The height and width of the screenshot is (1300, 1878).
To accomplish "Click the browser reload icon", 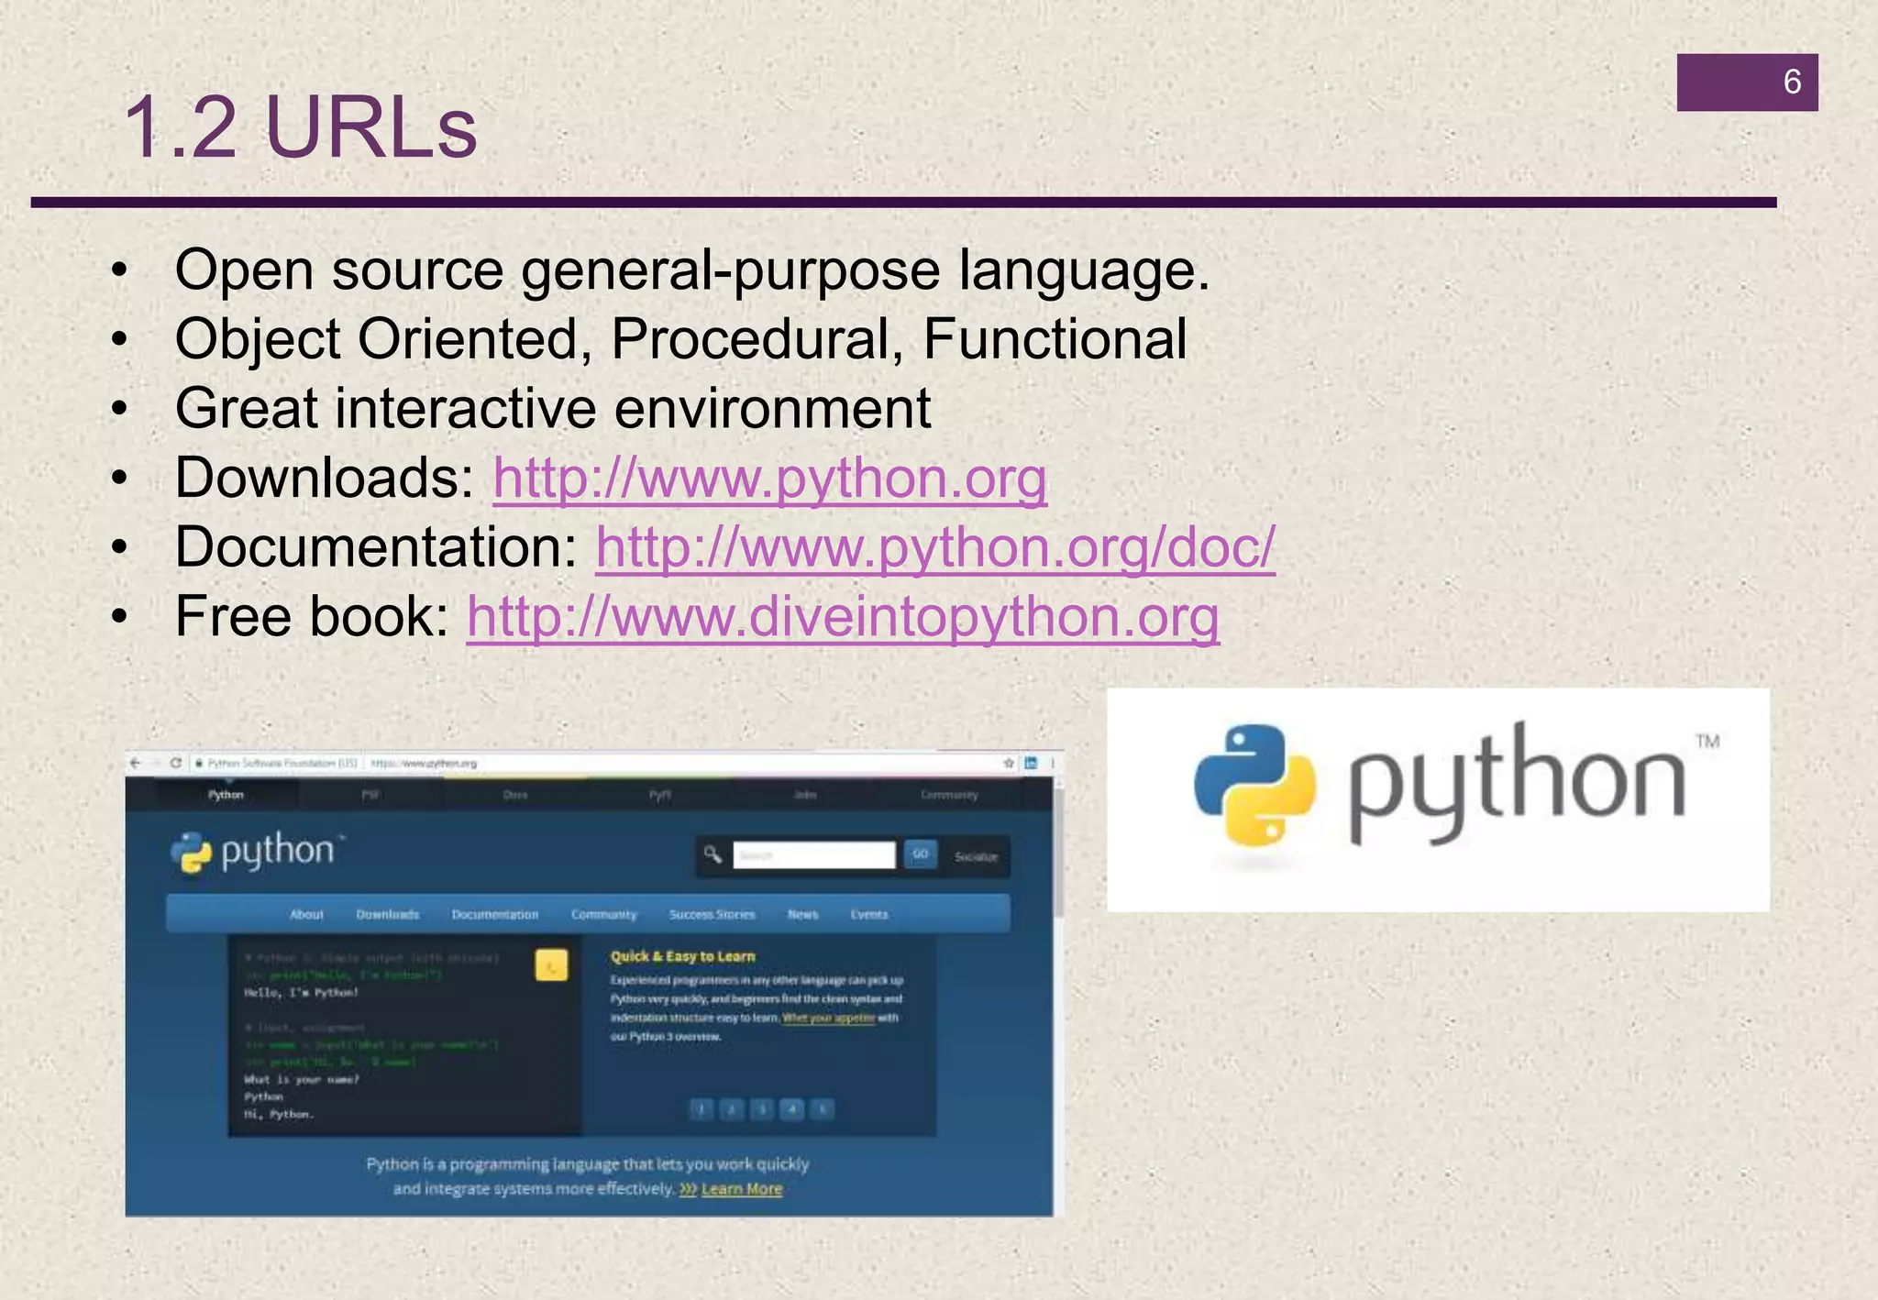I will [x=175, y=763].
